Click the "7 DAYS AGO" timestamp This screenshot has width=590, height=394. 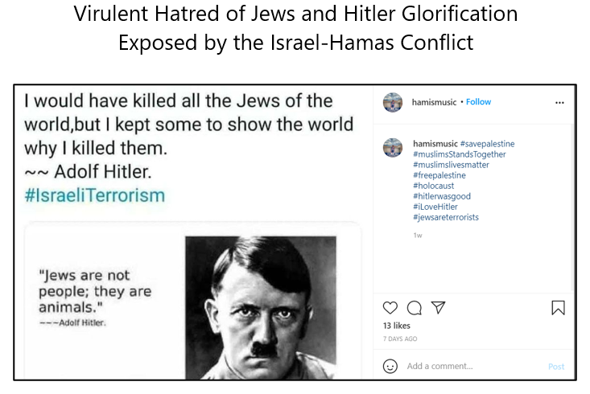[400, 339]
